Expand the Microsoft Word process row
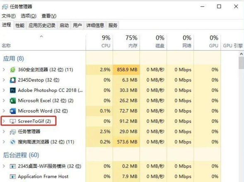 point(4,111)
